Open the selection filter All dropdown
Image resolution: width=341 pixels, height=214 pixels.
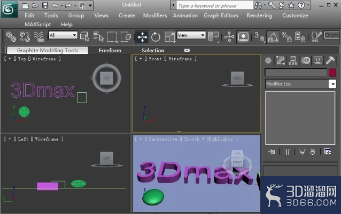[63, 35]
